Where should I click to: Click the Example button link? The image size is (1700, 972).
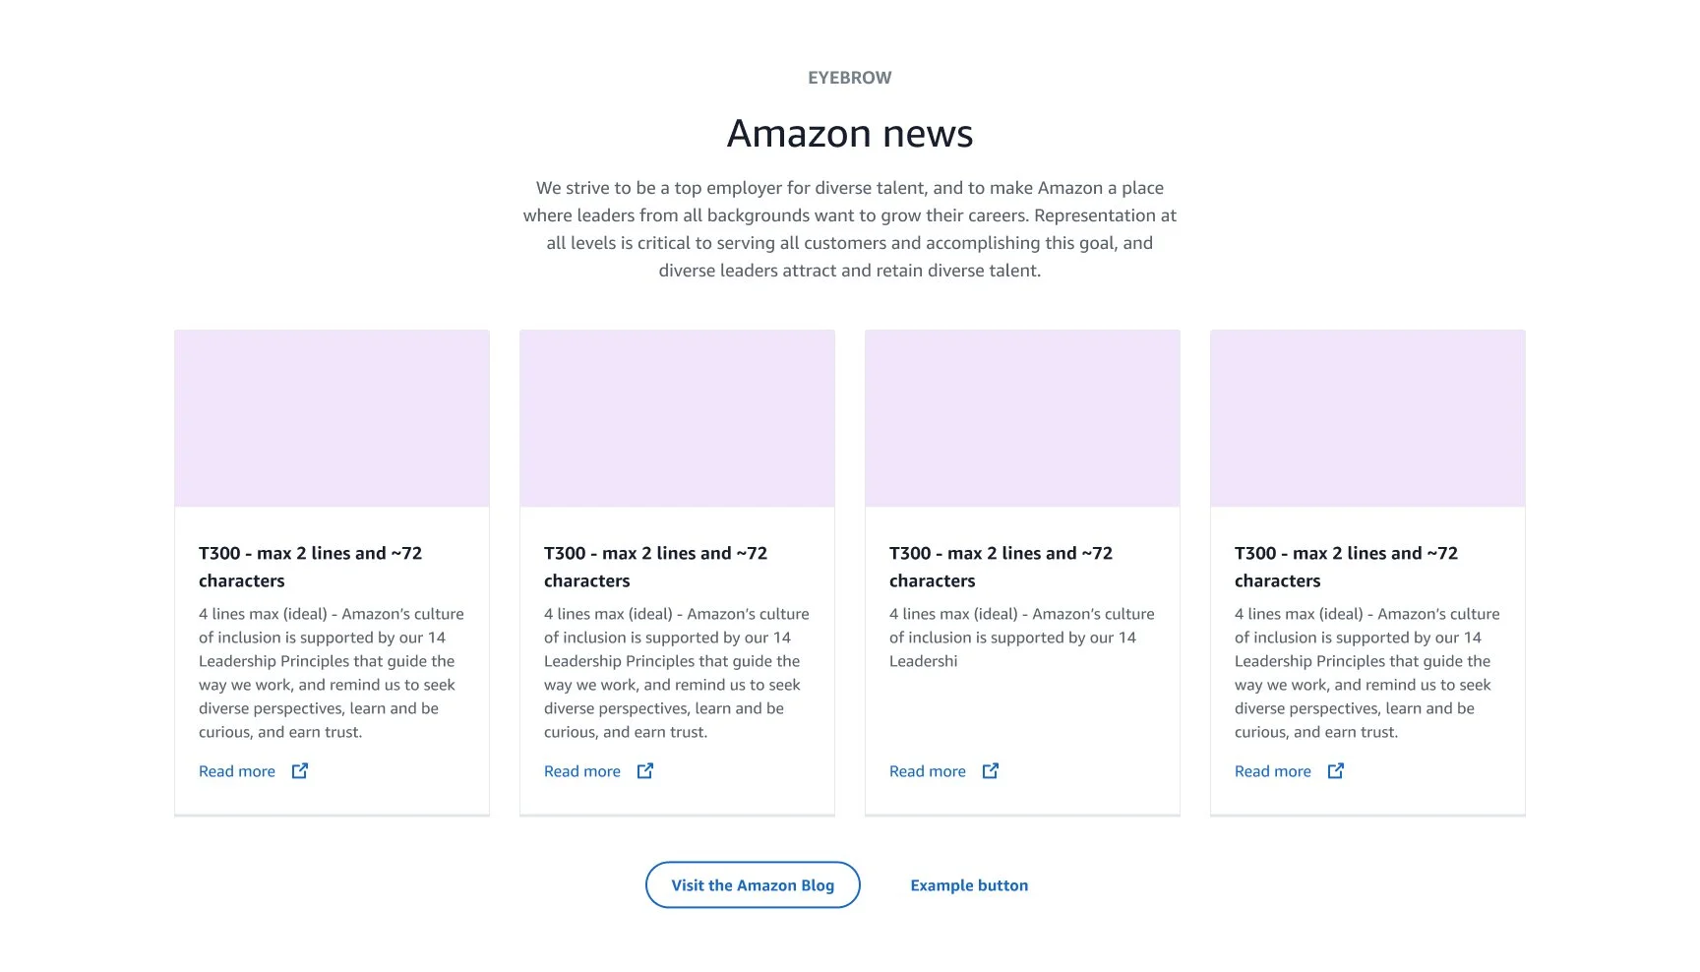click(x=969, y=885)
